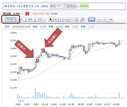The image size is (127, 107).
Task: Click the tall volume bar near 14:45
Action: (119, 95)
